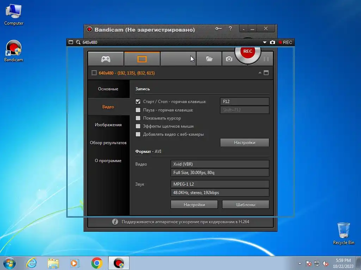Open Windows Explorer from the taskbar
Screen dimensions: 361x270
point(53,263)
